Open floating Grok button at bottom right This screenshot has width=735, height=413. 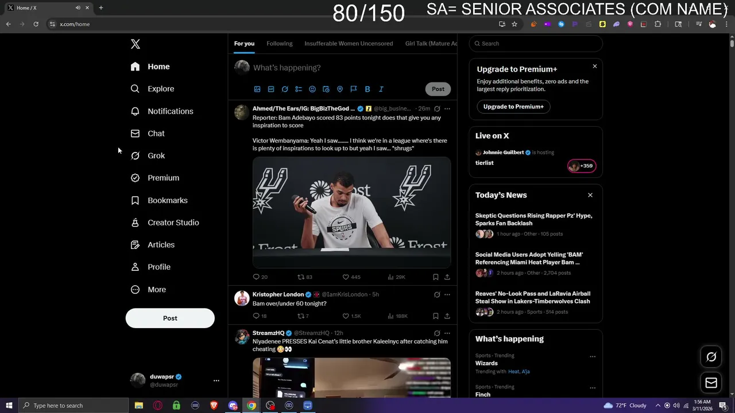711,357
